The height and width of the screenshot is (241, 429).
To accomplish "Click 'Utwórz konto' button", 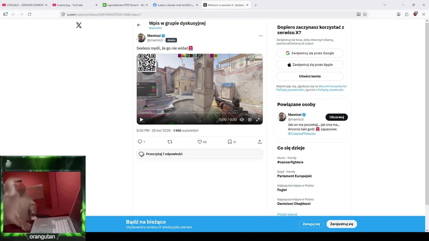I will [x=310, y=76].
